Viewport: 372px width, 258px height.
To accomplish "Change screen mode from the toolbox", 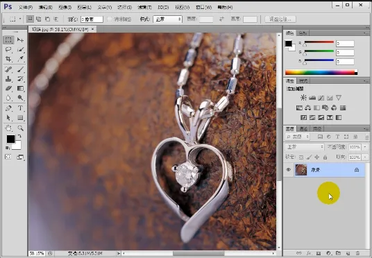I will 20,157.
